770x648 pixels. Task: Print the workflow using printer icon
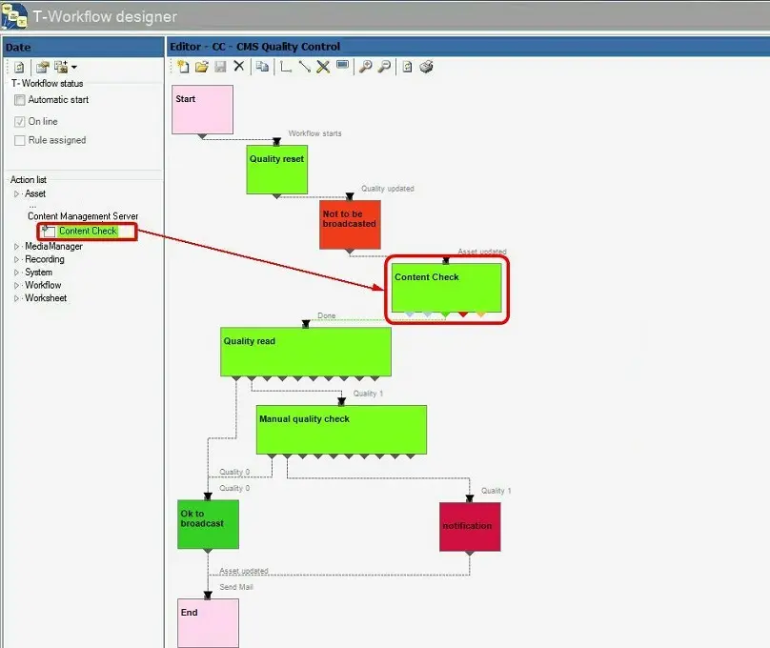(x=426, y=67)
